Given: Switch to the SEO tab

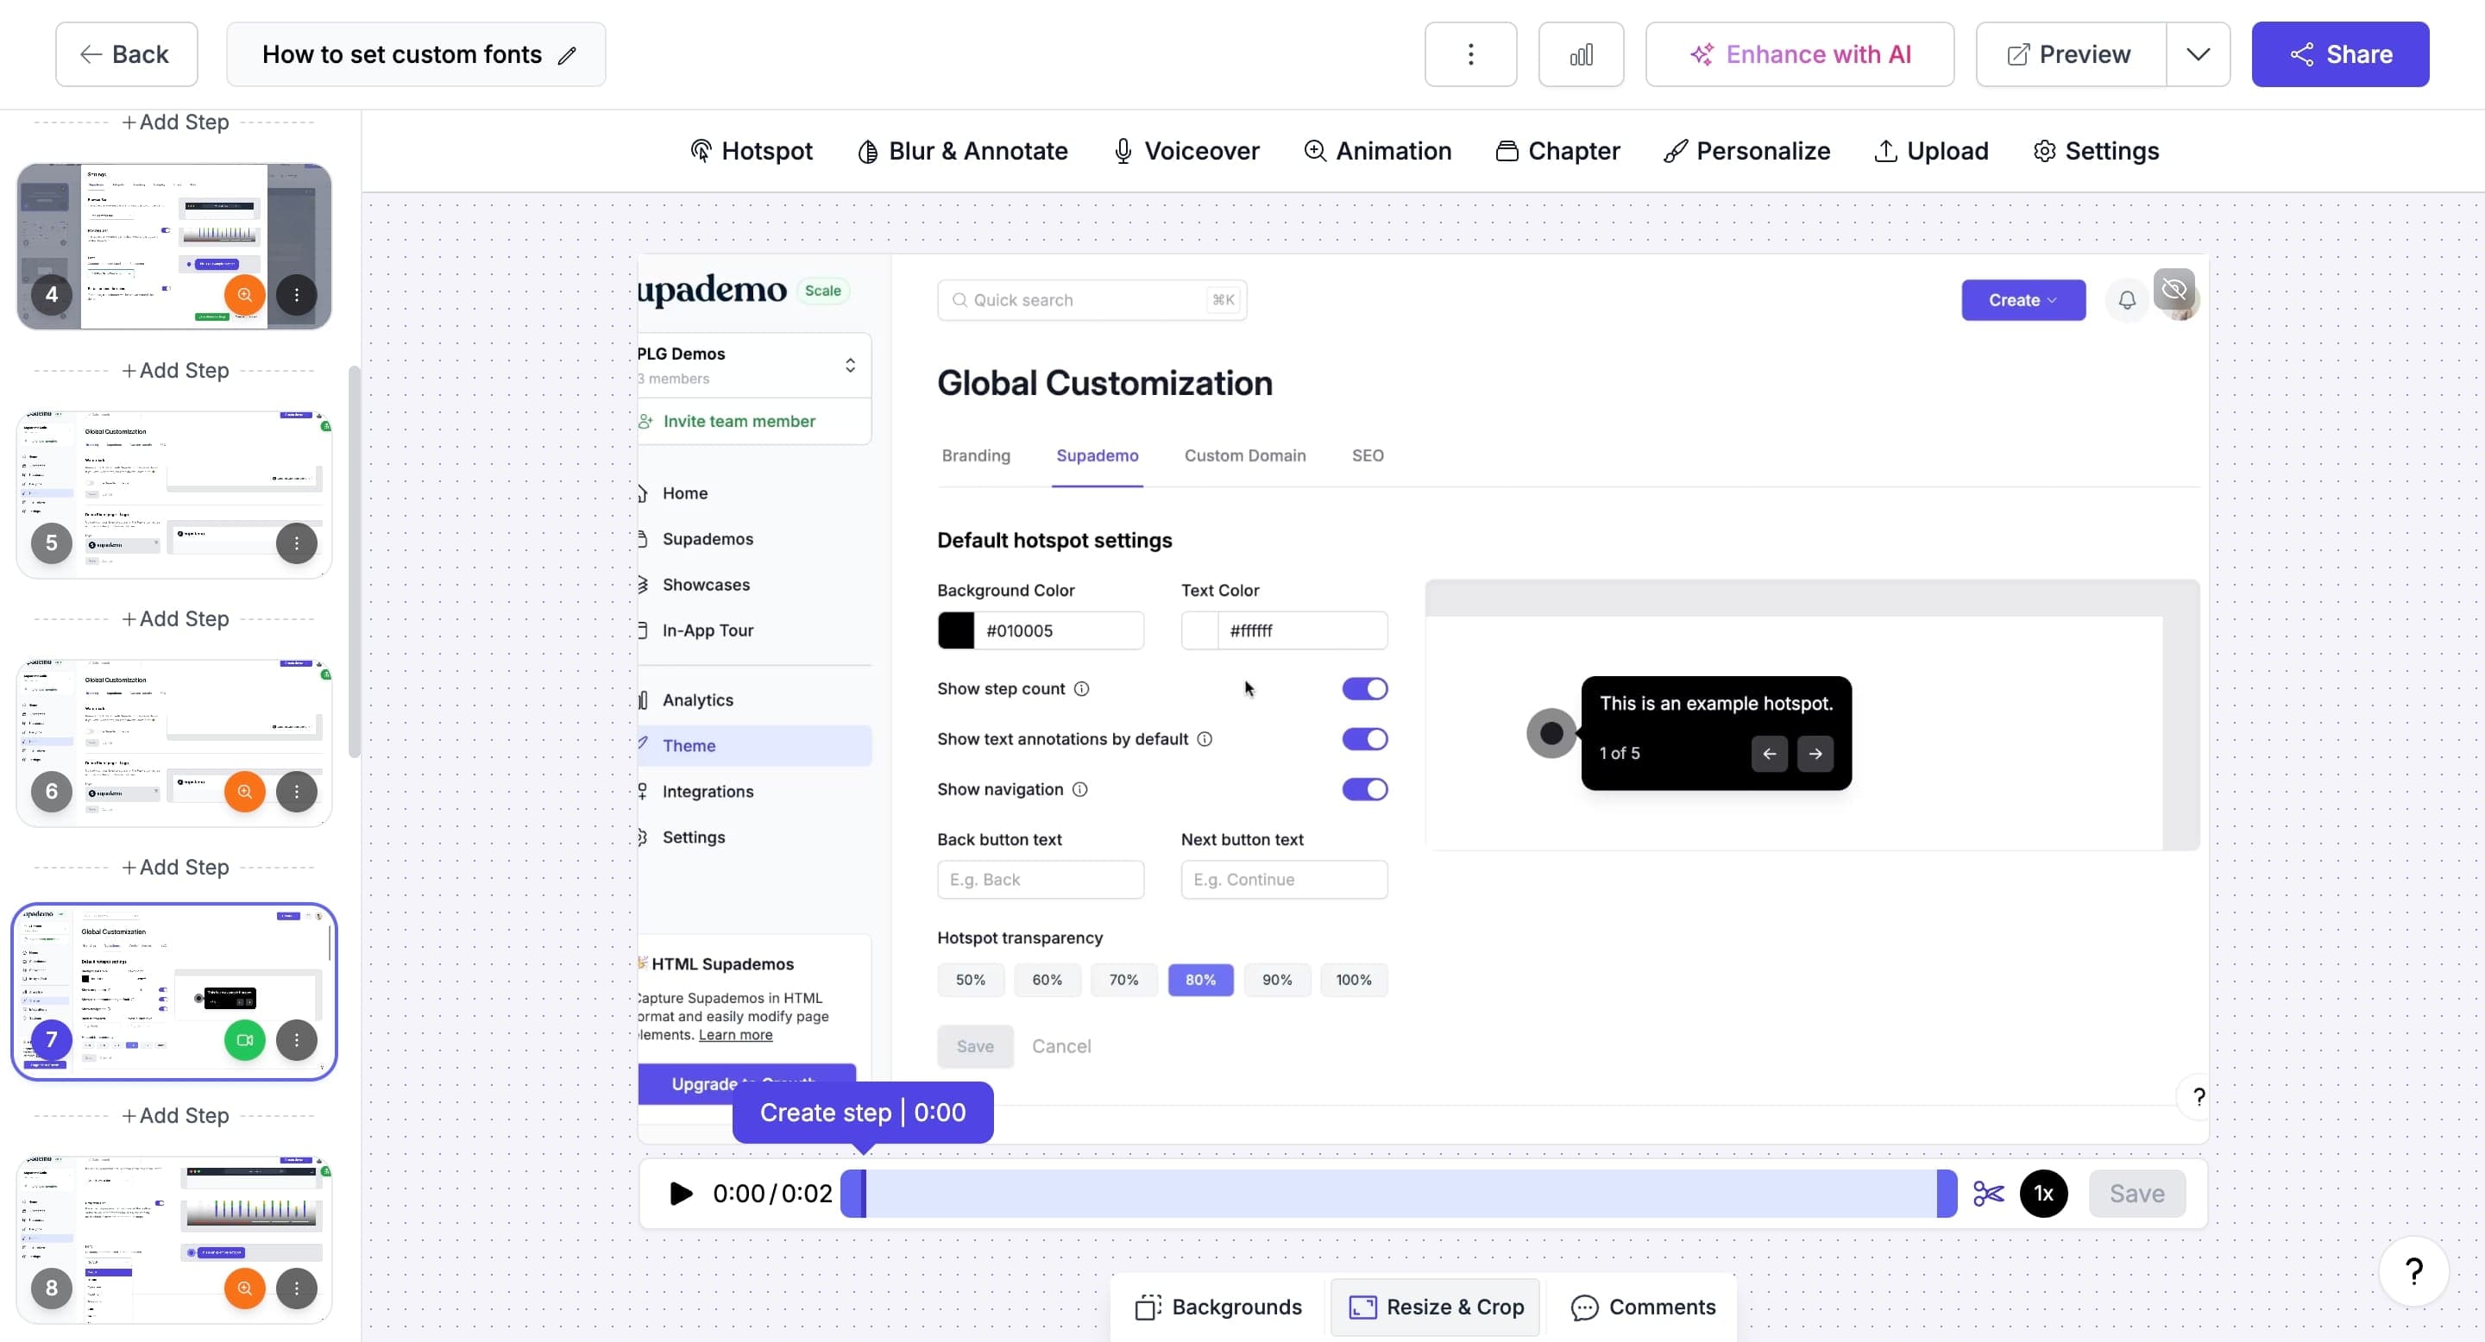Looking at the screenshot, I should pyautogui.click(x=1367, y=456).
